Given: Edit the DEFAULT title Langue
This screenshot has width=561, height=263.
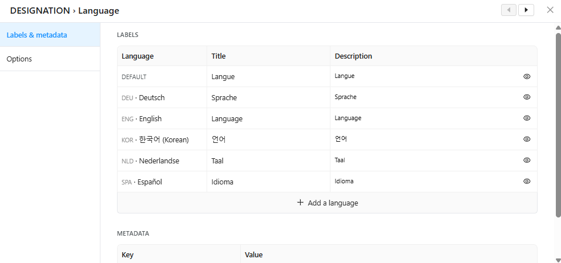Looking at the screenshot, I should pyautogui.click(x=268, y=76).
